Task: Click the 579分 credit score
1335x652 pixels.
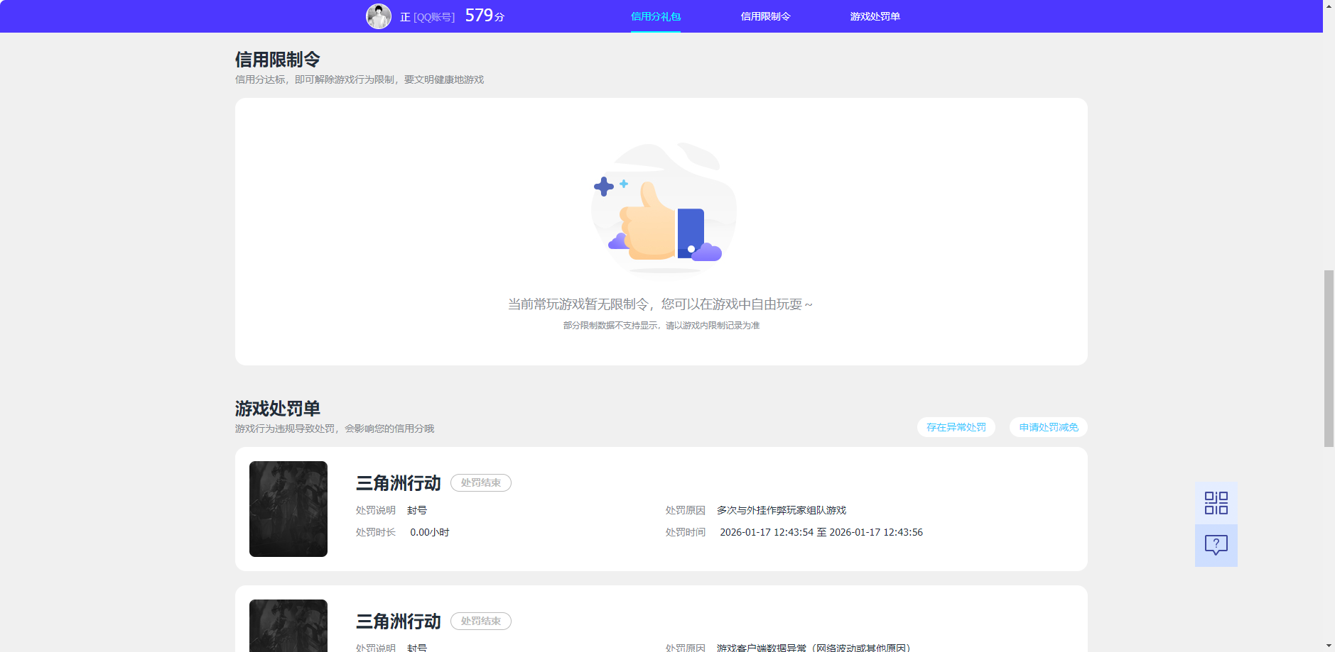Action: pyautogui.click(x=485, y=16)
